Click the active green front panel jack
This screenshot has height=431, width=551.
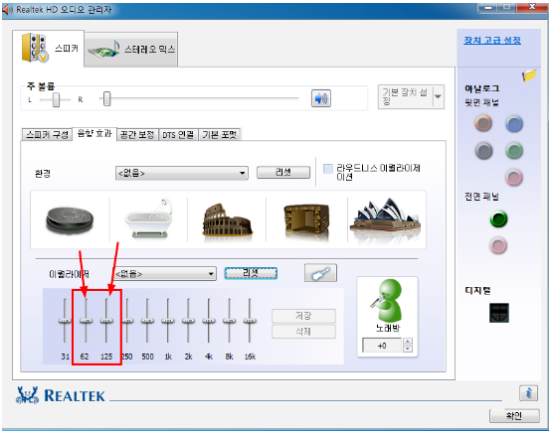(x=498, y=219)
